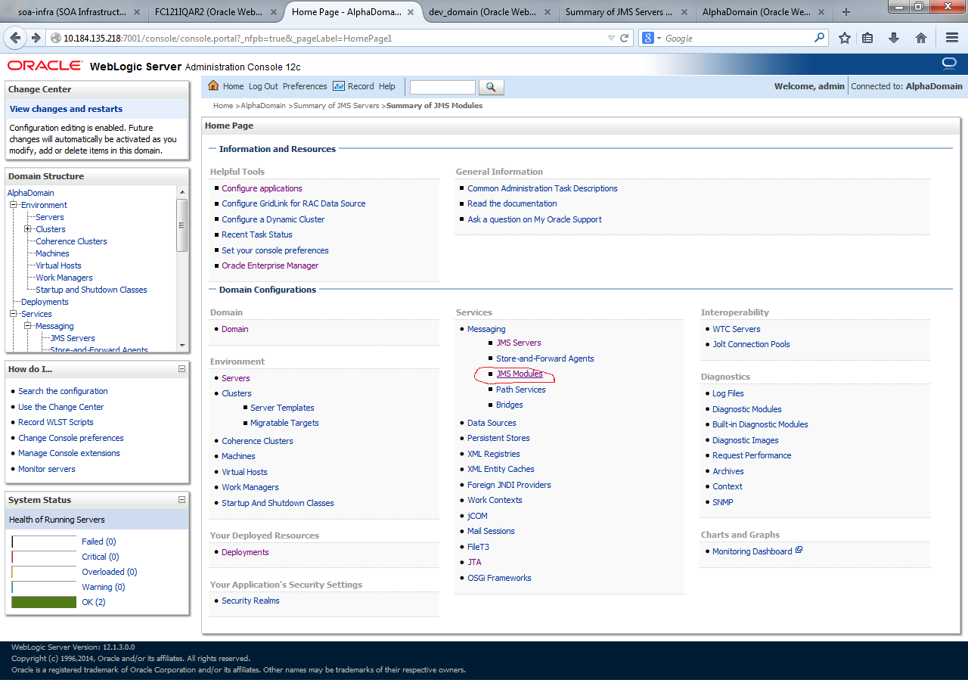Close the soa-infra browser tab

(136, 12)
